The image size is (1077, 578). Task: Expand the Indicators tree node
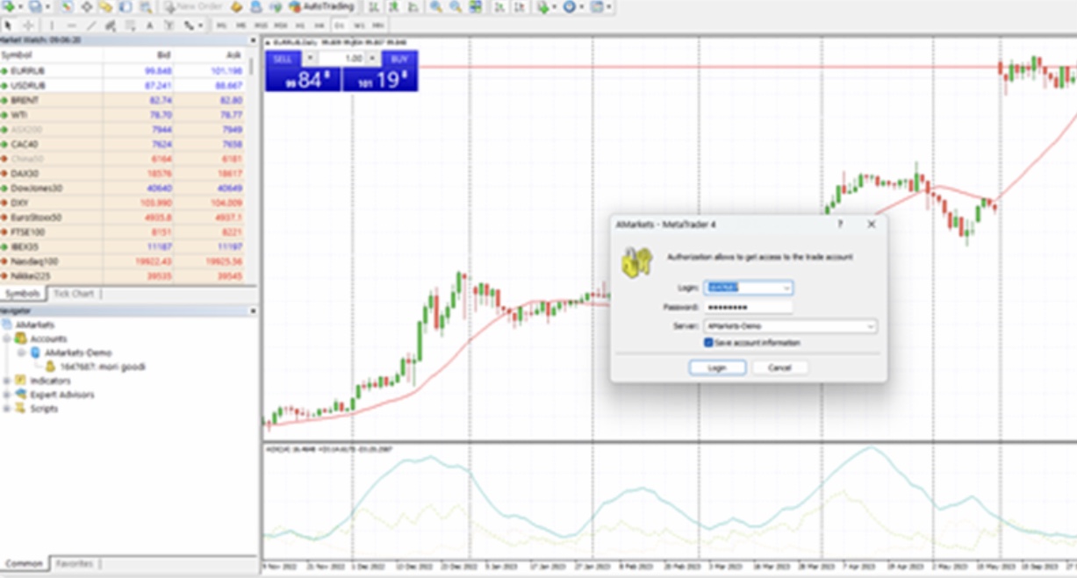tap(7, 381)
